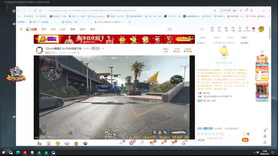278x156 pixels.
Task: Open the 斗鱼游戏 box under title
Action: tap(188, 50)
